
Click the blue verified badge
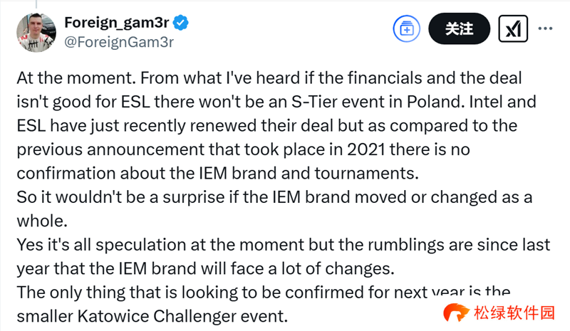pyautogui.click(x=182, y=23)
